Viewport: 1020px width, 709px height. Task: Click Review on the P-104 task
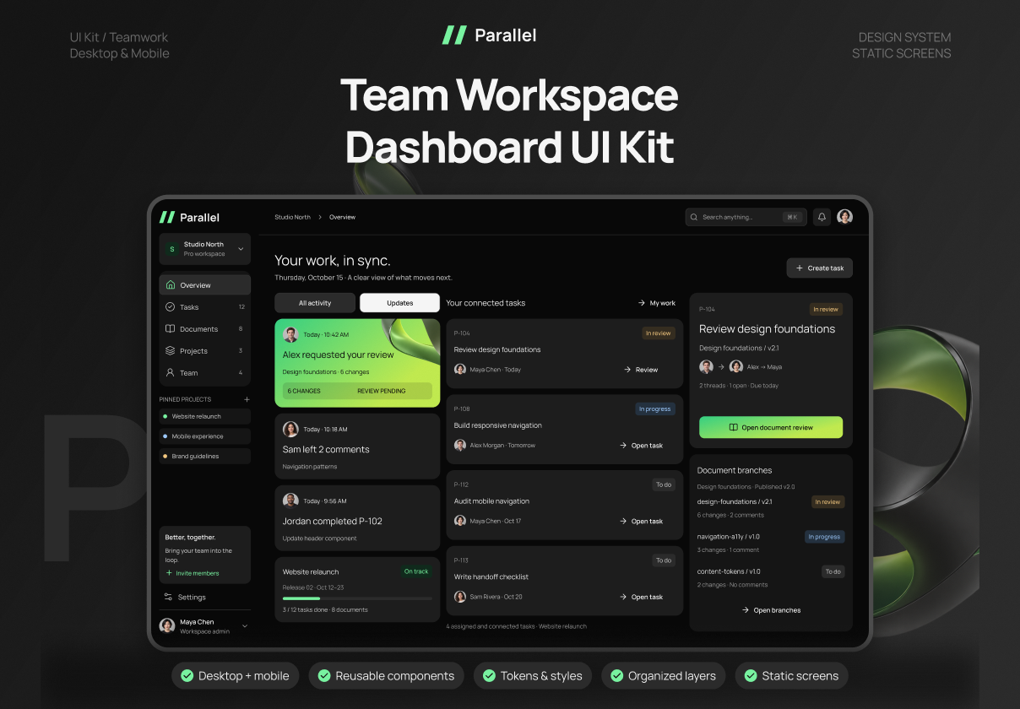[x=641, y=370]
